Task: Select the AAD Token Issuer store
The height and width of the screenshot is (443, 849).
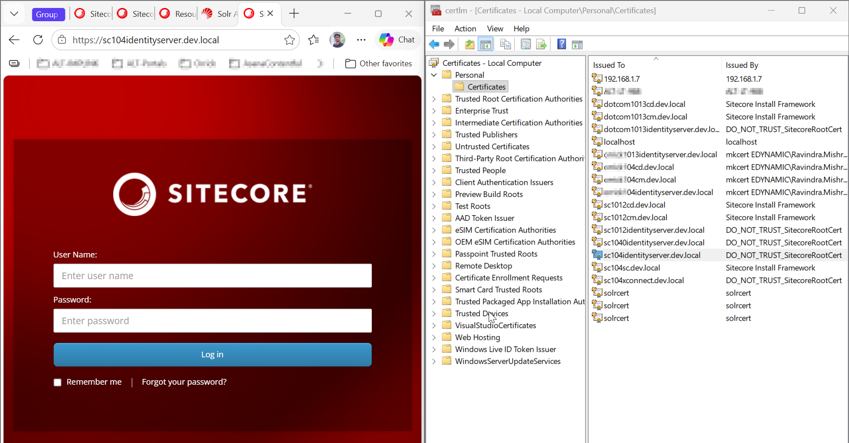Action: click(x=485, y=218)
